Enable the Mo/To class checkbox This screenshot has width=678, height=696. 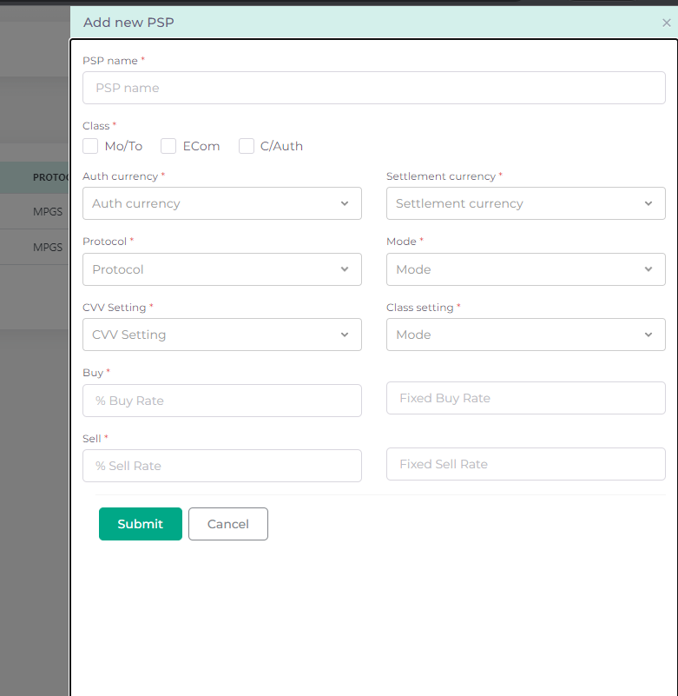click(91, 146)
